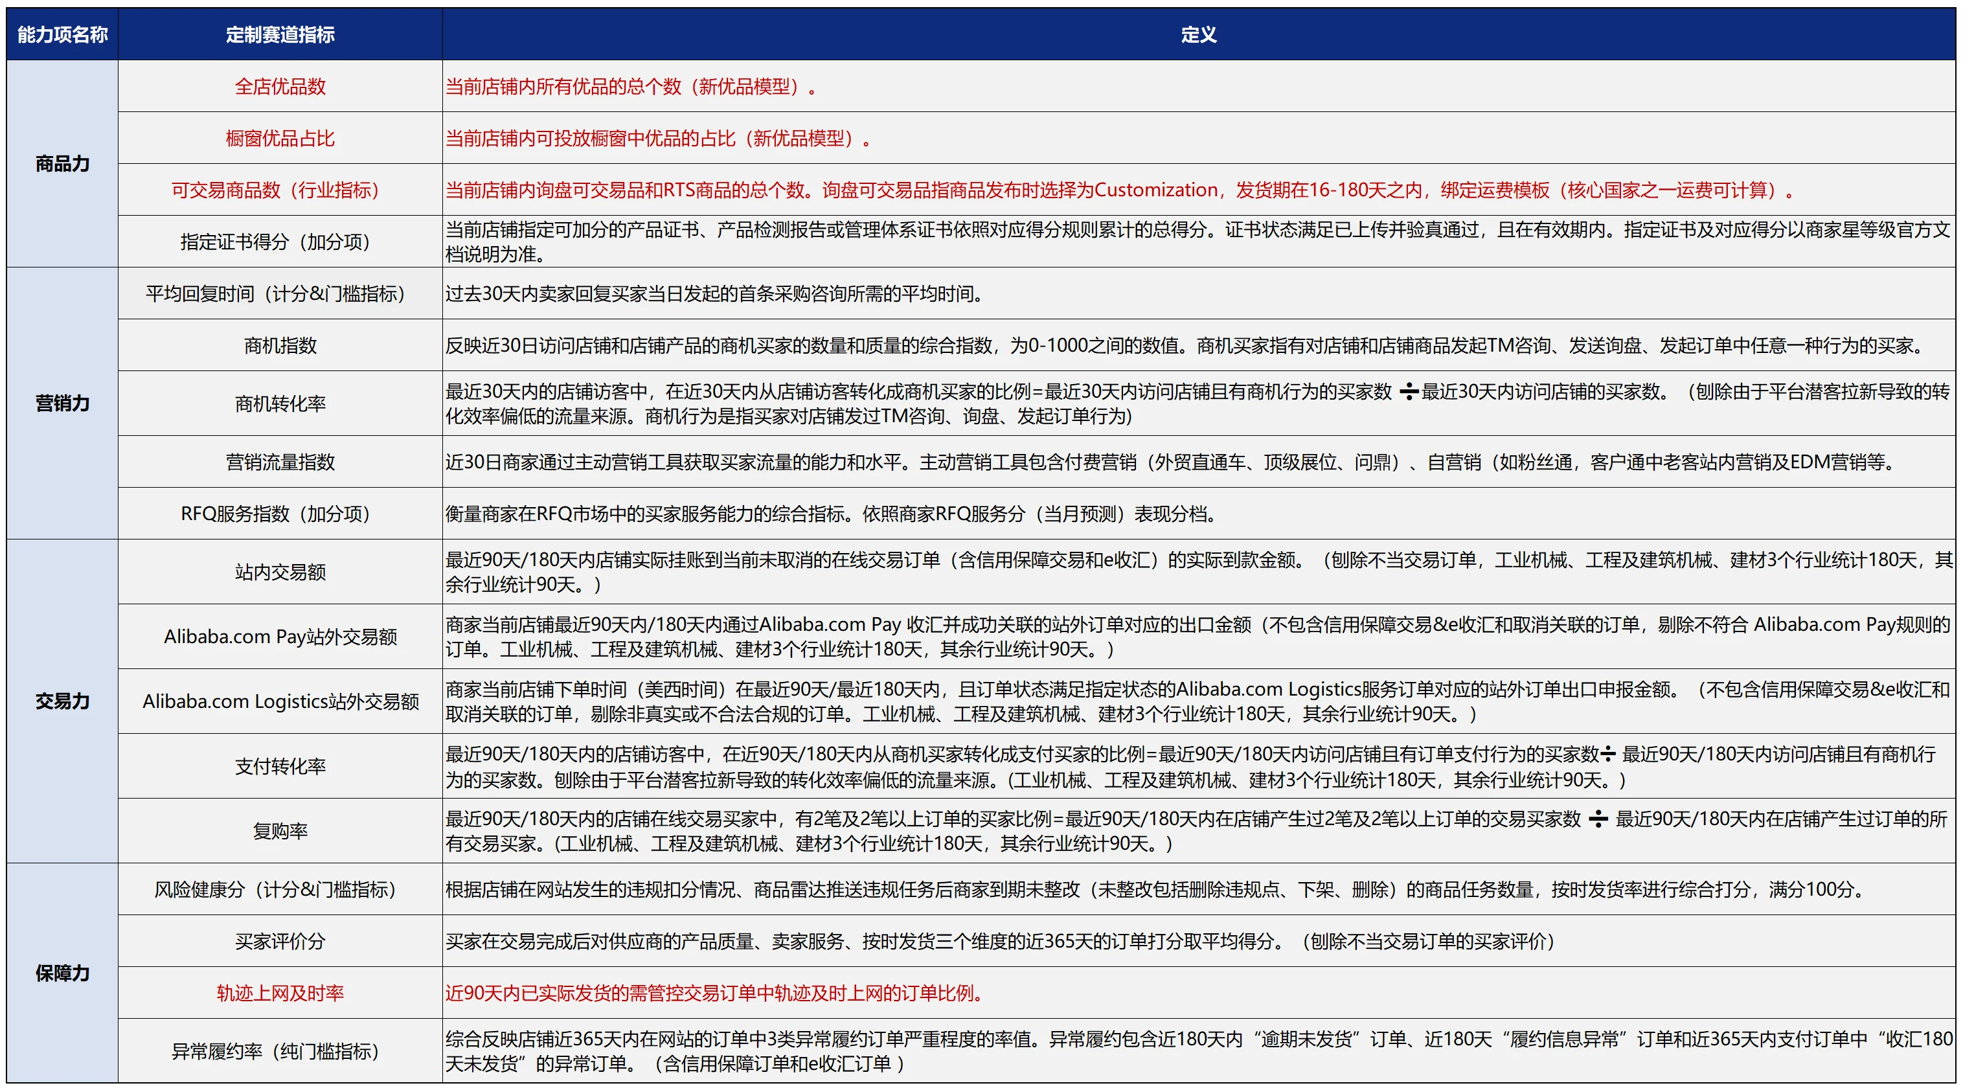Click definition starting 商家当前店铺下单时间（美西时间）
The width and height of the screenshot is (1963, 1090).
coord(1199,701)
